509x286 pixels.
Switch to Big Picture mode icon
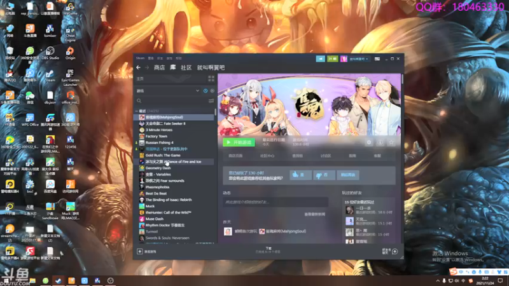click(377, 59)
